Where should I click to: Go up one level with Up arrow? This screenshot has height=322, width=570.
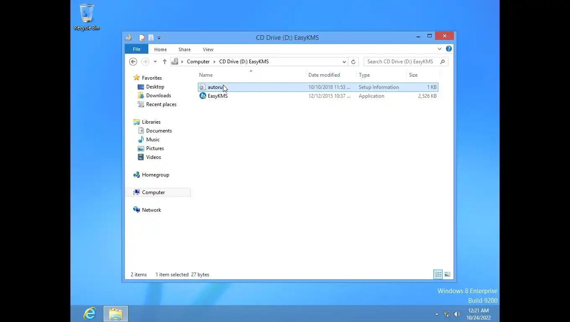pyautogui.click(x=164, y=62)
